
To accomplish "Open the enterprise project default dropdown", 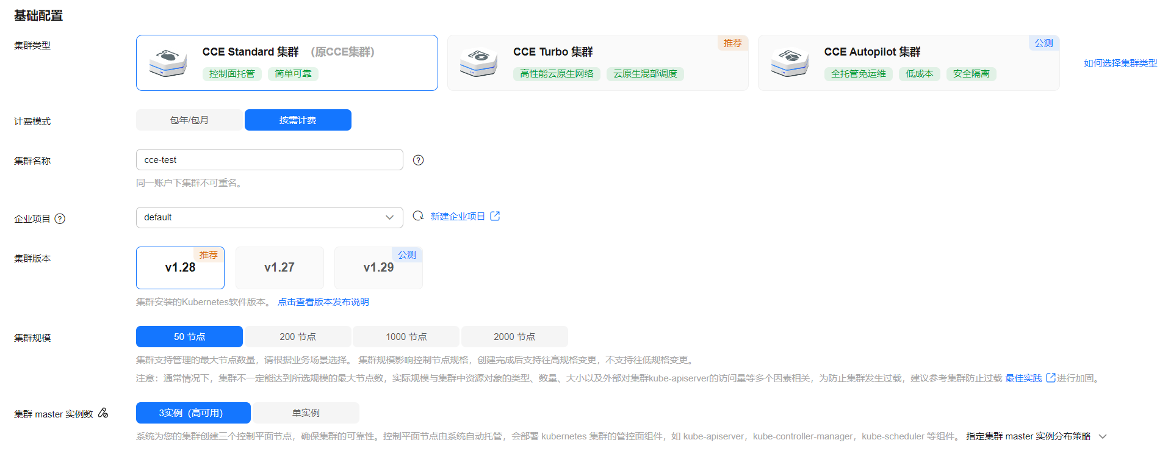I will pyautogui.click(x=270, y=217).
